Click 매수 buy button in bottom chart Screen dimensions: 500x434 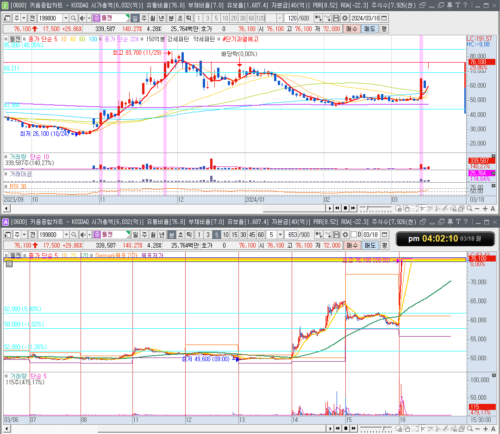[352, 246]
